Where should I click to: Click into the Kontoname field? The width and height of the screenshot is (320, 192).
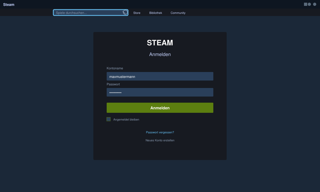tap(160, 76)
